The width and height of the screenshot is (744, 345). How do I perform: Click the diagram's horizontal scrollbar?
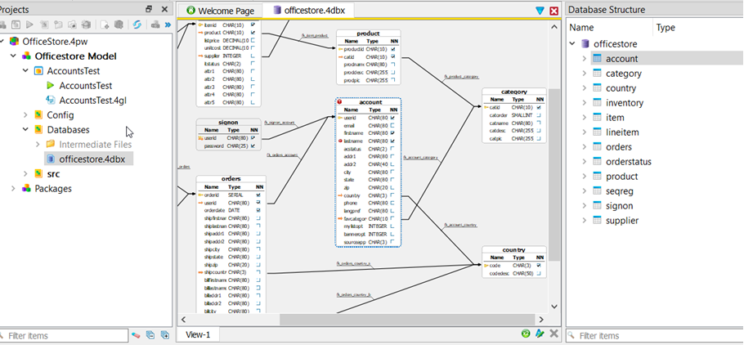[409, 318]
